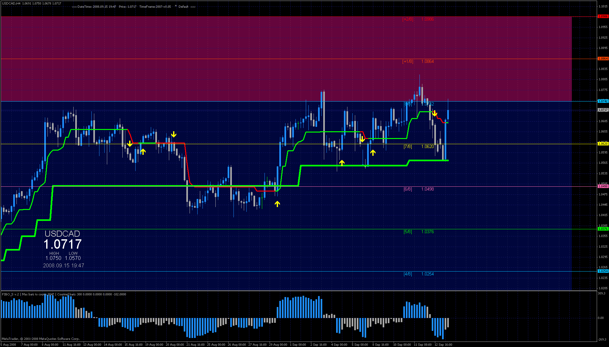Viewport: 609px width, 347px height.
Task: Click the 'USDCAD,H4' chart title text
Action: pos(11,3)
